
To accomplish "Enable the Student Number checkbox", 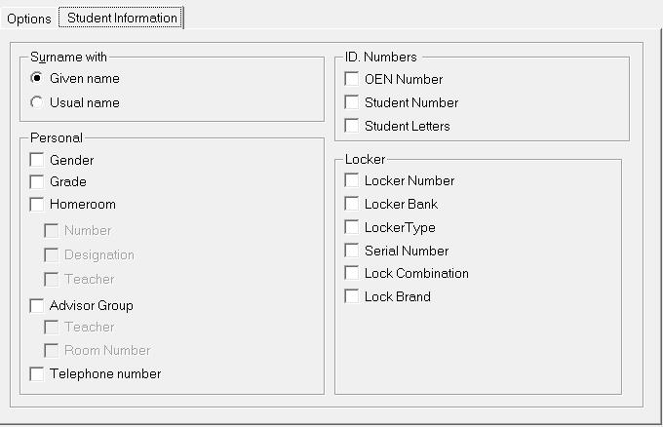I will click(x=352, y=102).
